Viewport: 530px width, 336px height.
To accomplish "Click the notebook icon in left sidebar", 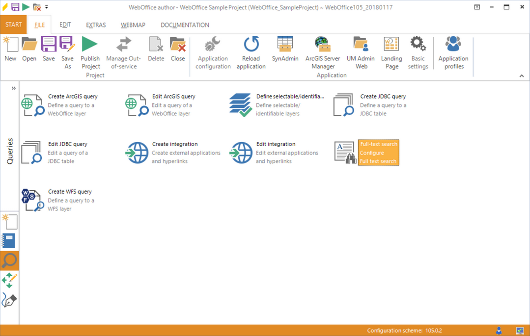I will [x=9, y=241].
